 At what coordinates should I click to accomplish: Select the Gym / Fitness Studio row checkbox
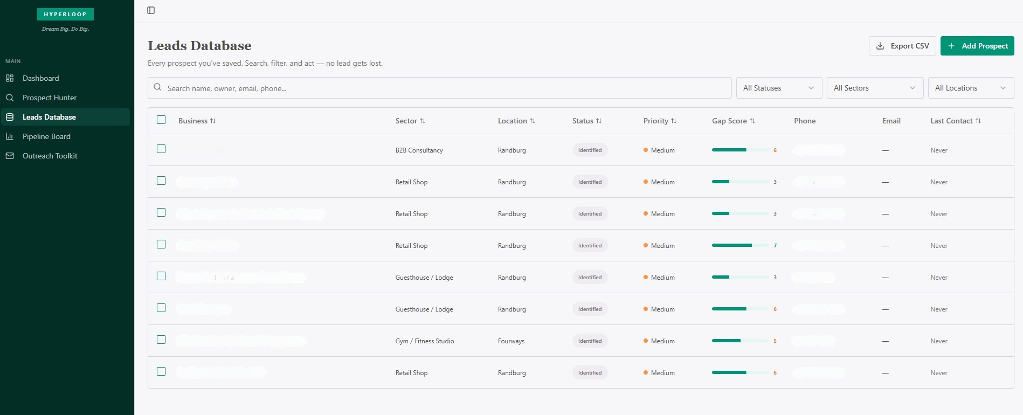(x=161, y=340)
